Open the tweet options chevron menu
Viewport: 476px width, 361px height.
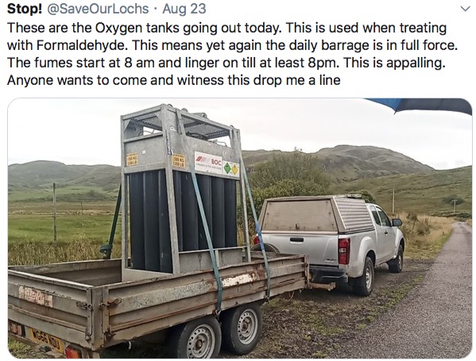coord(465,9)
